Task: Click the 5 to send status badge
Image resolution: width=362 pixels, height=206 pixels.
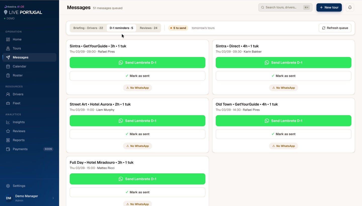Action: click(x=178, y=28)
